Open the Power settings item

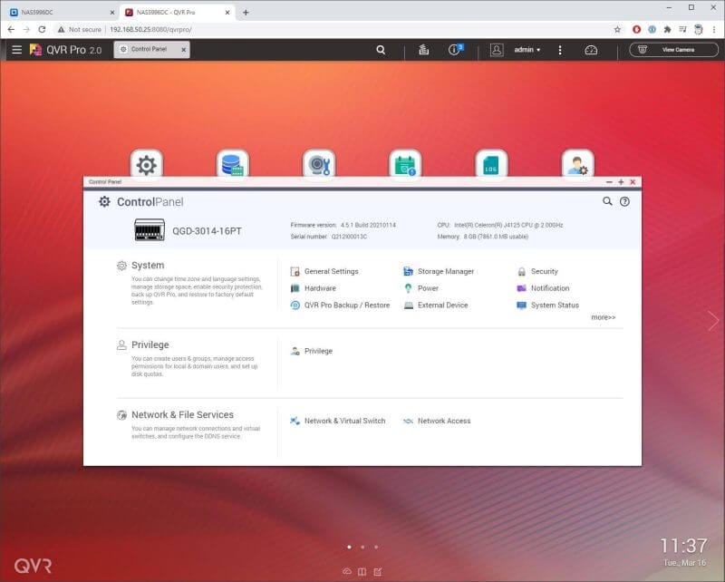428,288
